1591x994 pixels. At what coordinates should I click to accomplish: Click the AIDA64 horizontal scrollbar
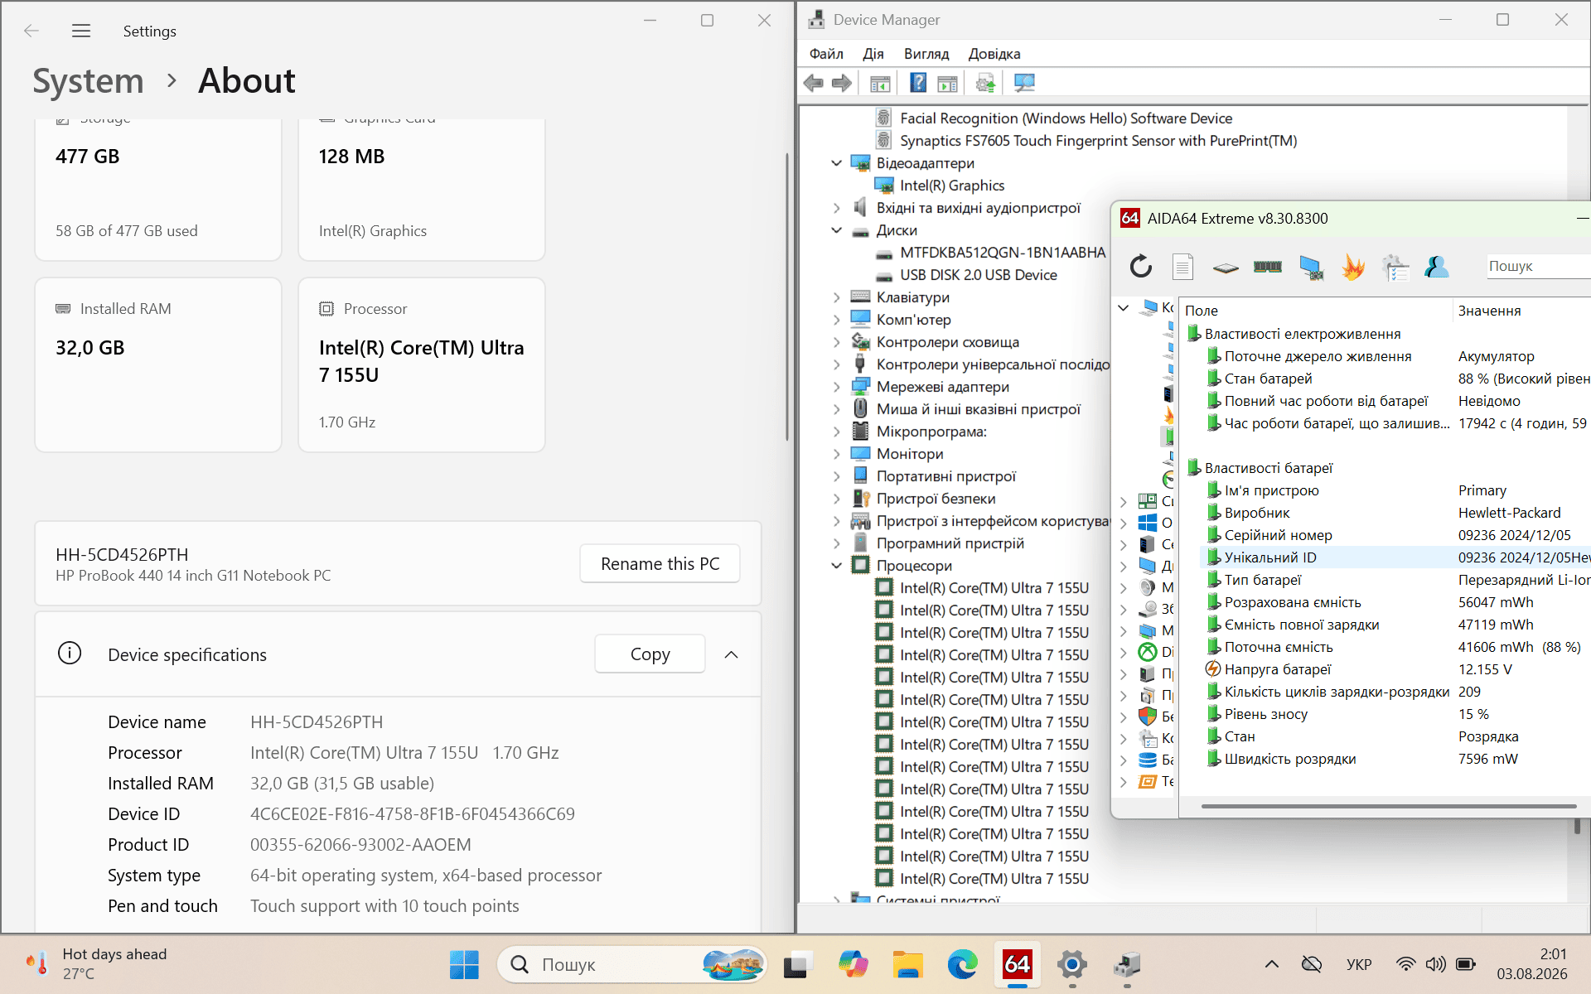1389,806
